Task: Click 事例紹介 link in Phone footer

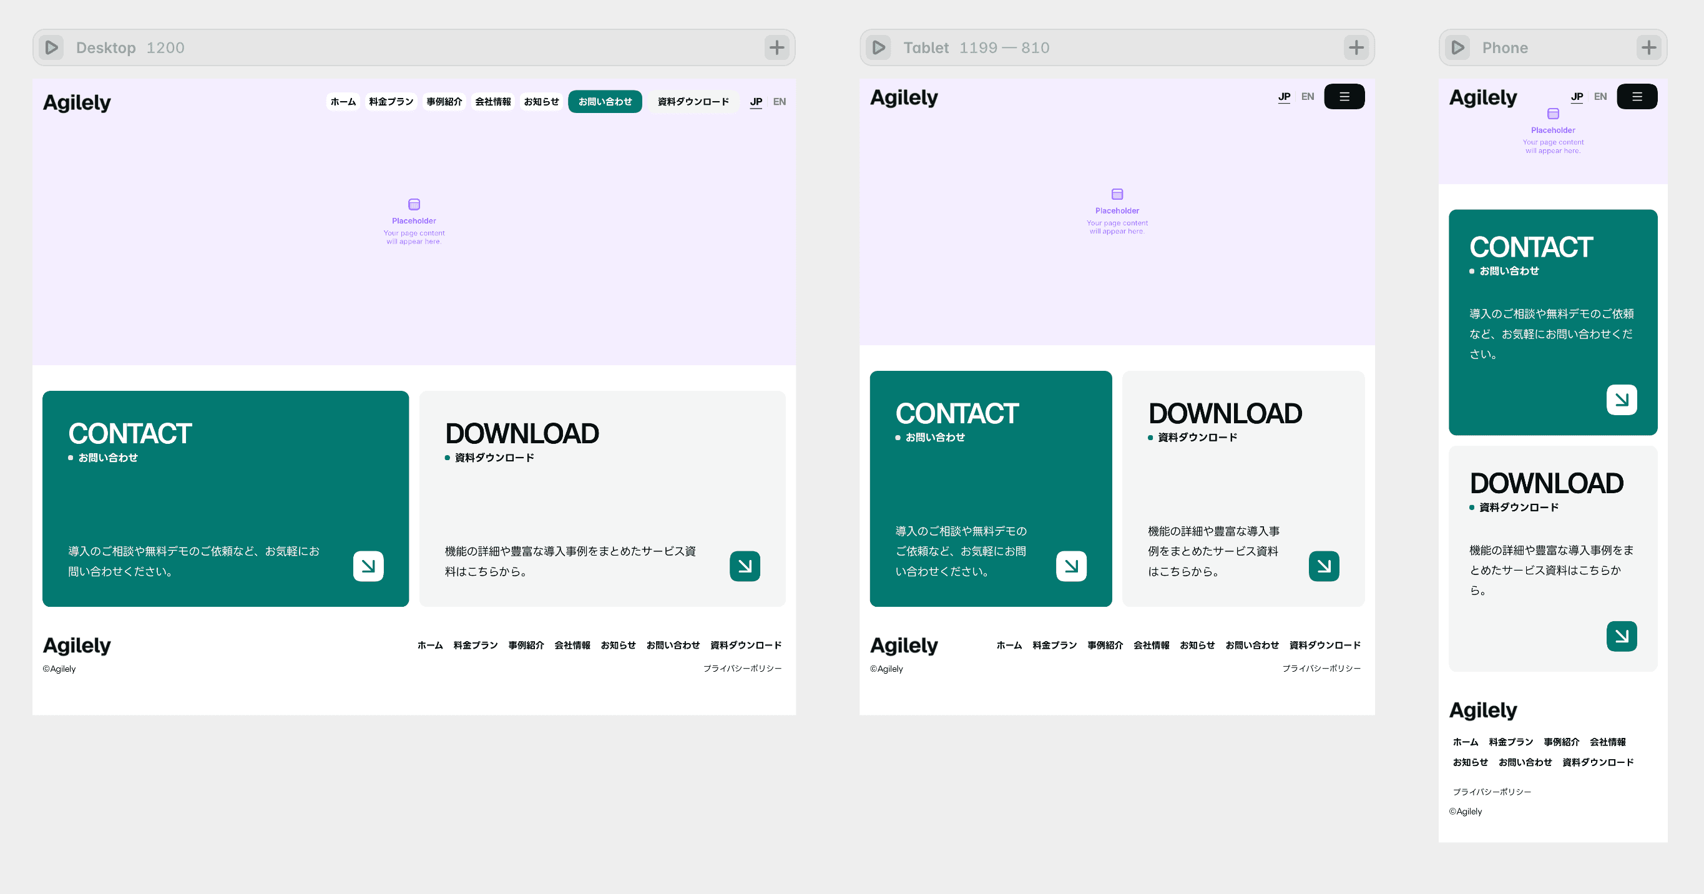Action: (x=1561, y=742)
